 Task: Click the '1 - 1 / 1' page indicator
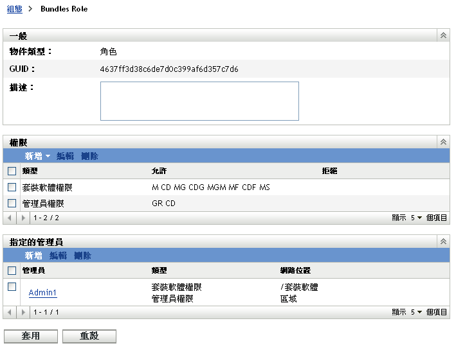click(46, 312)
